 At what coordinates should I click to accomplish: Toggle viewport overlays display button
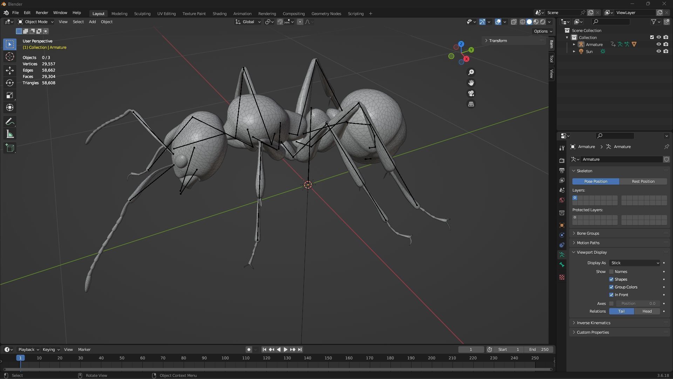(498, 22)
